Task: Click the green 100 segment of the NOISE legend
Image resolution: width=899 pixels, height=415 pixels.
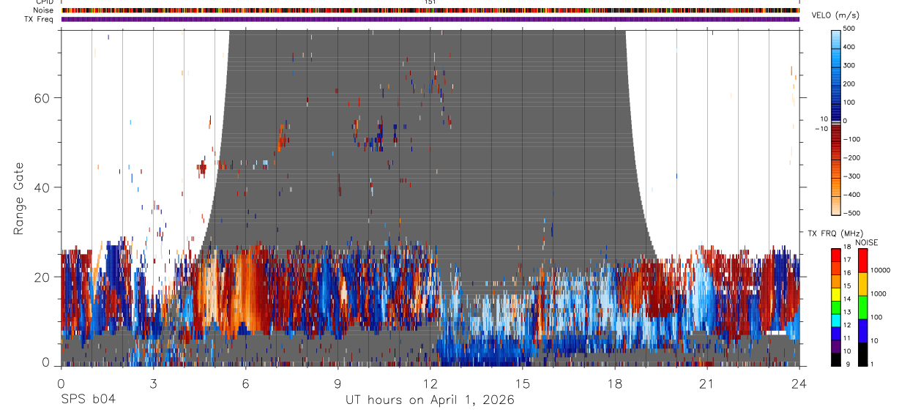Action: click(863, 307)
